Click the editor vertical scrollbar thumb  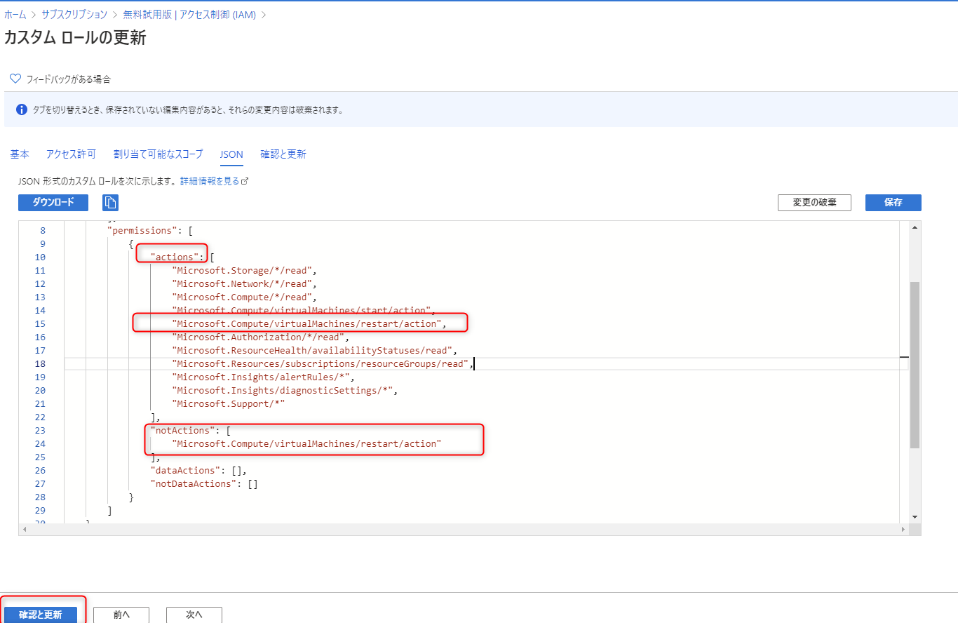(x=915, y=365)
